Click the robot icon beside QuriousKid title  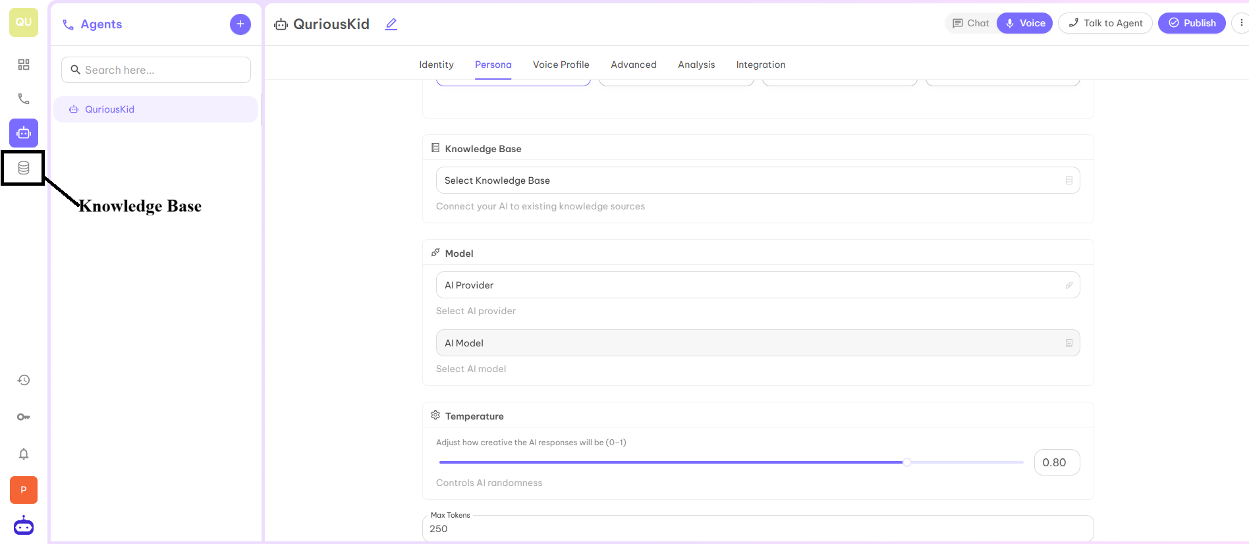pyautogui.click(x=281, y=24)
